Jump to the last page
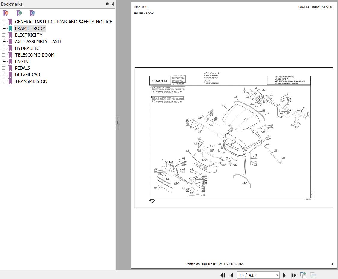This screenshot has width=338, height=279. tap(294, 275)
